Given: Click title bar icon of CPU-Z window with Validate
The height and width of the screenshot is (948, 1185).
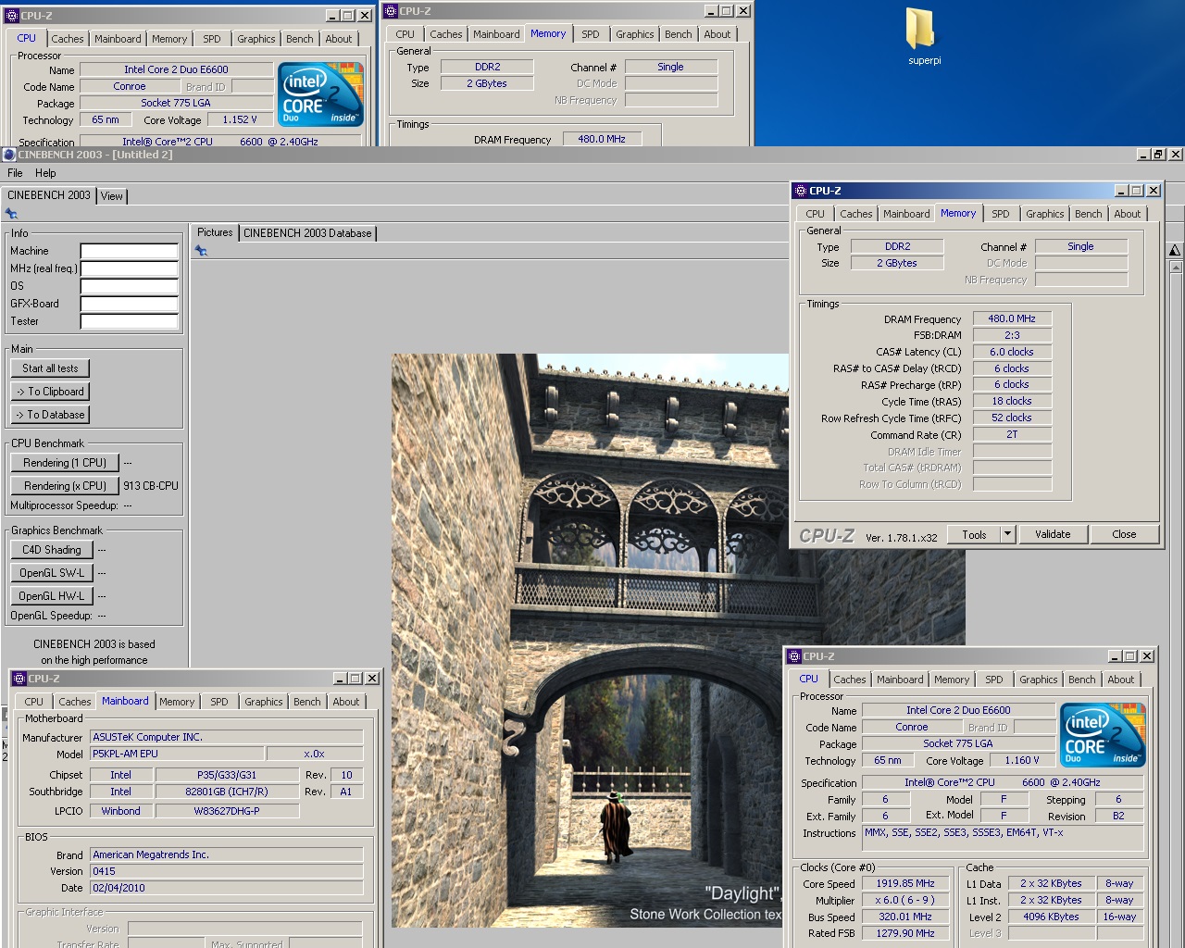Looking at the screenshot, I should (x=800, y=191).
